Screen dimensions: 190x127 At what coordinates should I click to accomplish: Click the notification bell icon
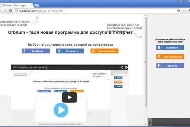click(x=184, y=10)
